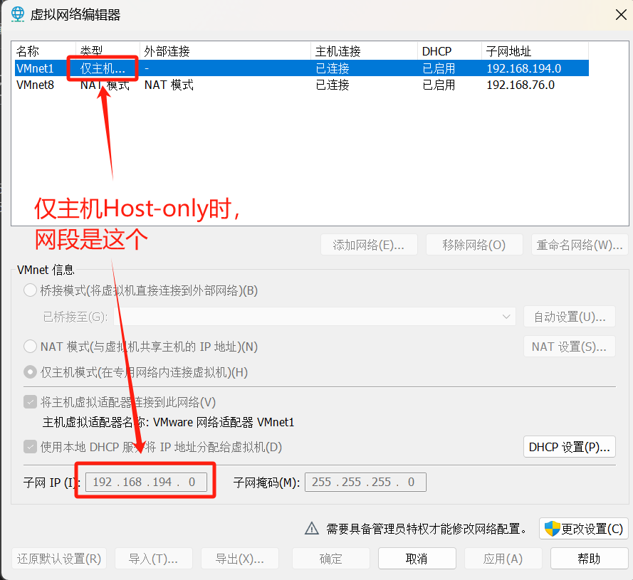Open DHCP 设置(P)... button

[x=570, y=447]
